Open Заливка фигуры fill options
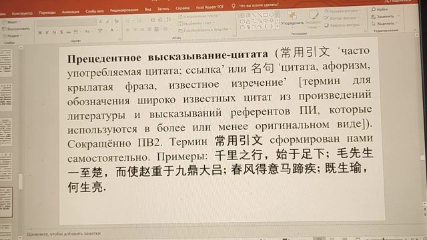427x240 pixels. coord(342,11)
